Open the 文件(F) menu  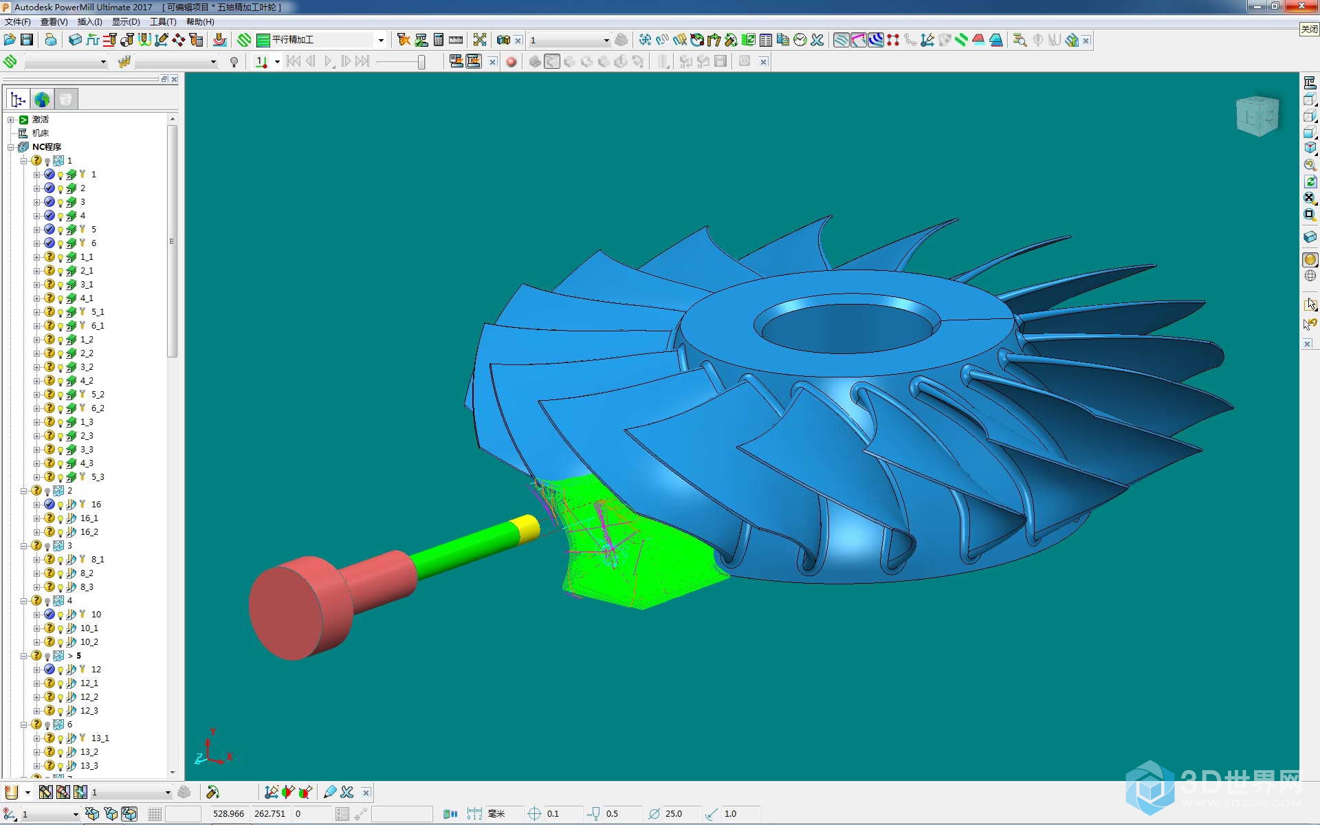pyautogui.click(x=17, y=22)
